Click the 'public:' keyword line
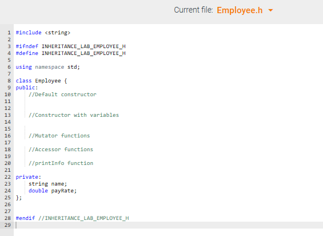Screen dimensions: 323x236 [x=27, y=88]
